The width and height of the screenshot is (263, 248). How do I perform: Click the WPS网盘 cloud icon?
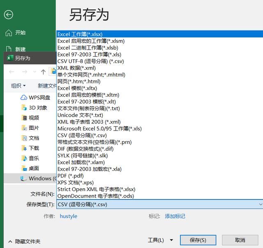click(24, 98)
